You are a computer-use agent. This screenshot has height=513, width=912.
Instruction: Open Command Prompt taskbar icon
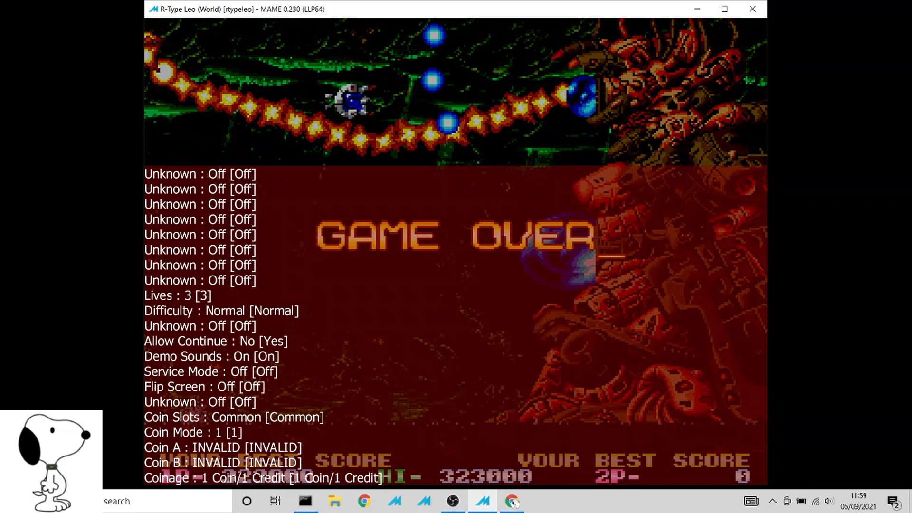click(x=305, y=501)
